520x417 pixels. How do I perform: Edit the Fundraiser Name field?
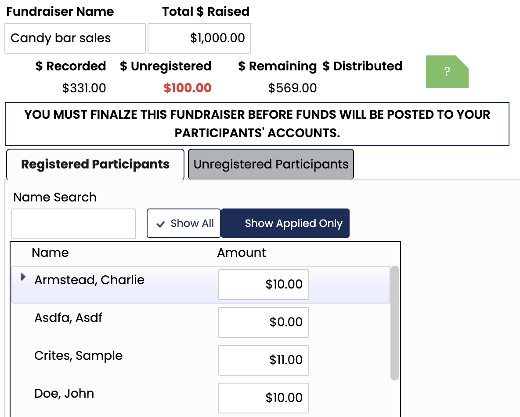point(75,38)
